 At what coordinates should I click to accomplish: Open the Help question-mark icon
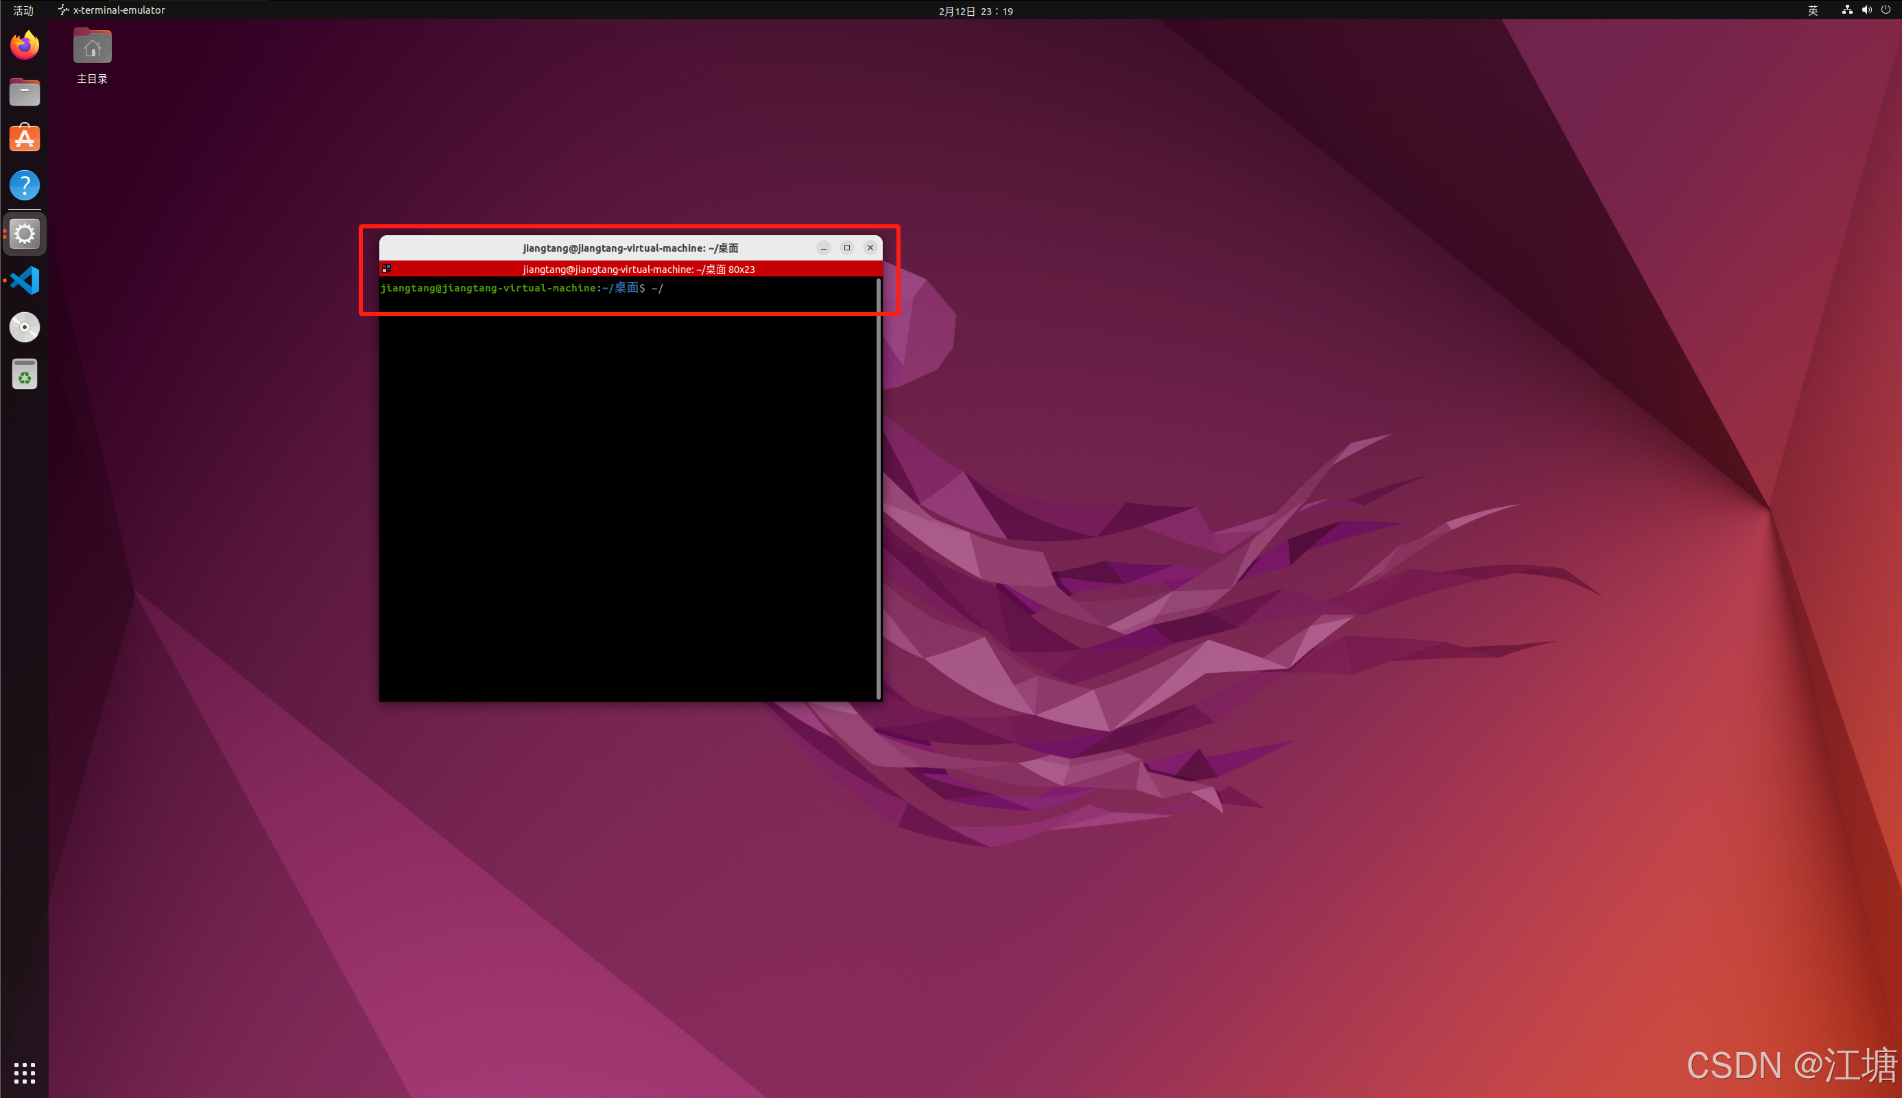pos(24,185)
